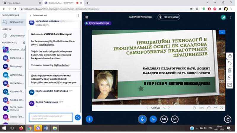Reload the page
237x133 pixels.
click(x=15, y=9)
